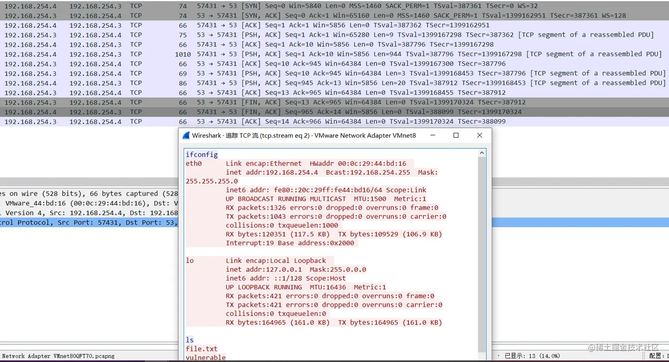
Task: Click 'RX bytes:164965 (161.0 KB)' in stream
Action: pos(278,323)
